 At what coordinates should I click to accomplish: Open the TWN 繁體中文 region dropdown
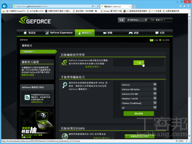click(x=158, y=20)
